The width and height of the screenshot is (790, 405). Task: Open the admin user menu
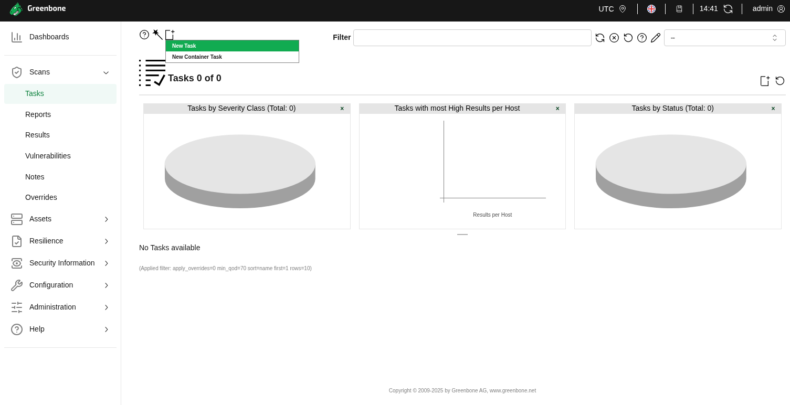point(768,9)
